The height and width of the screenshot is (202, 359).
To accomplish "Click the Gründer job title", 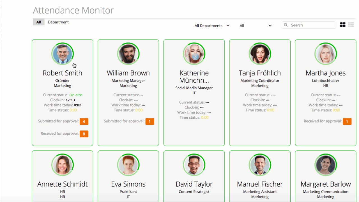I will 63,81.
